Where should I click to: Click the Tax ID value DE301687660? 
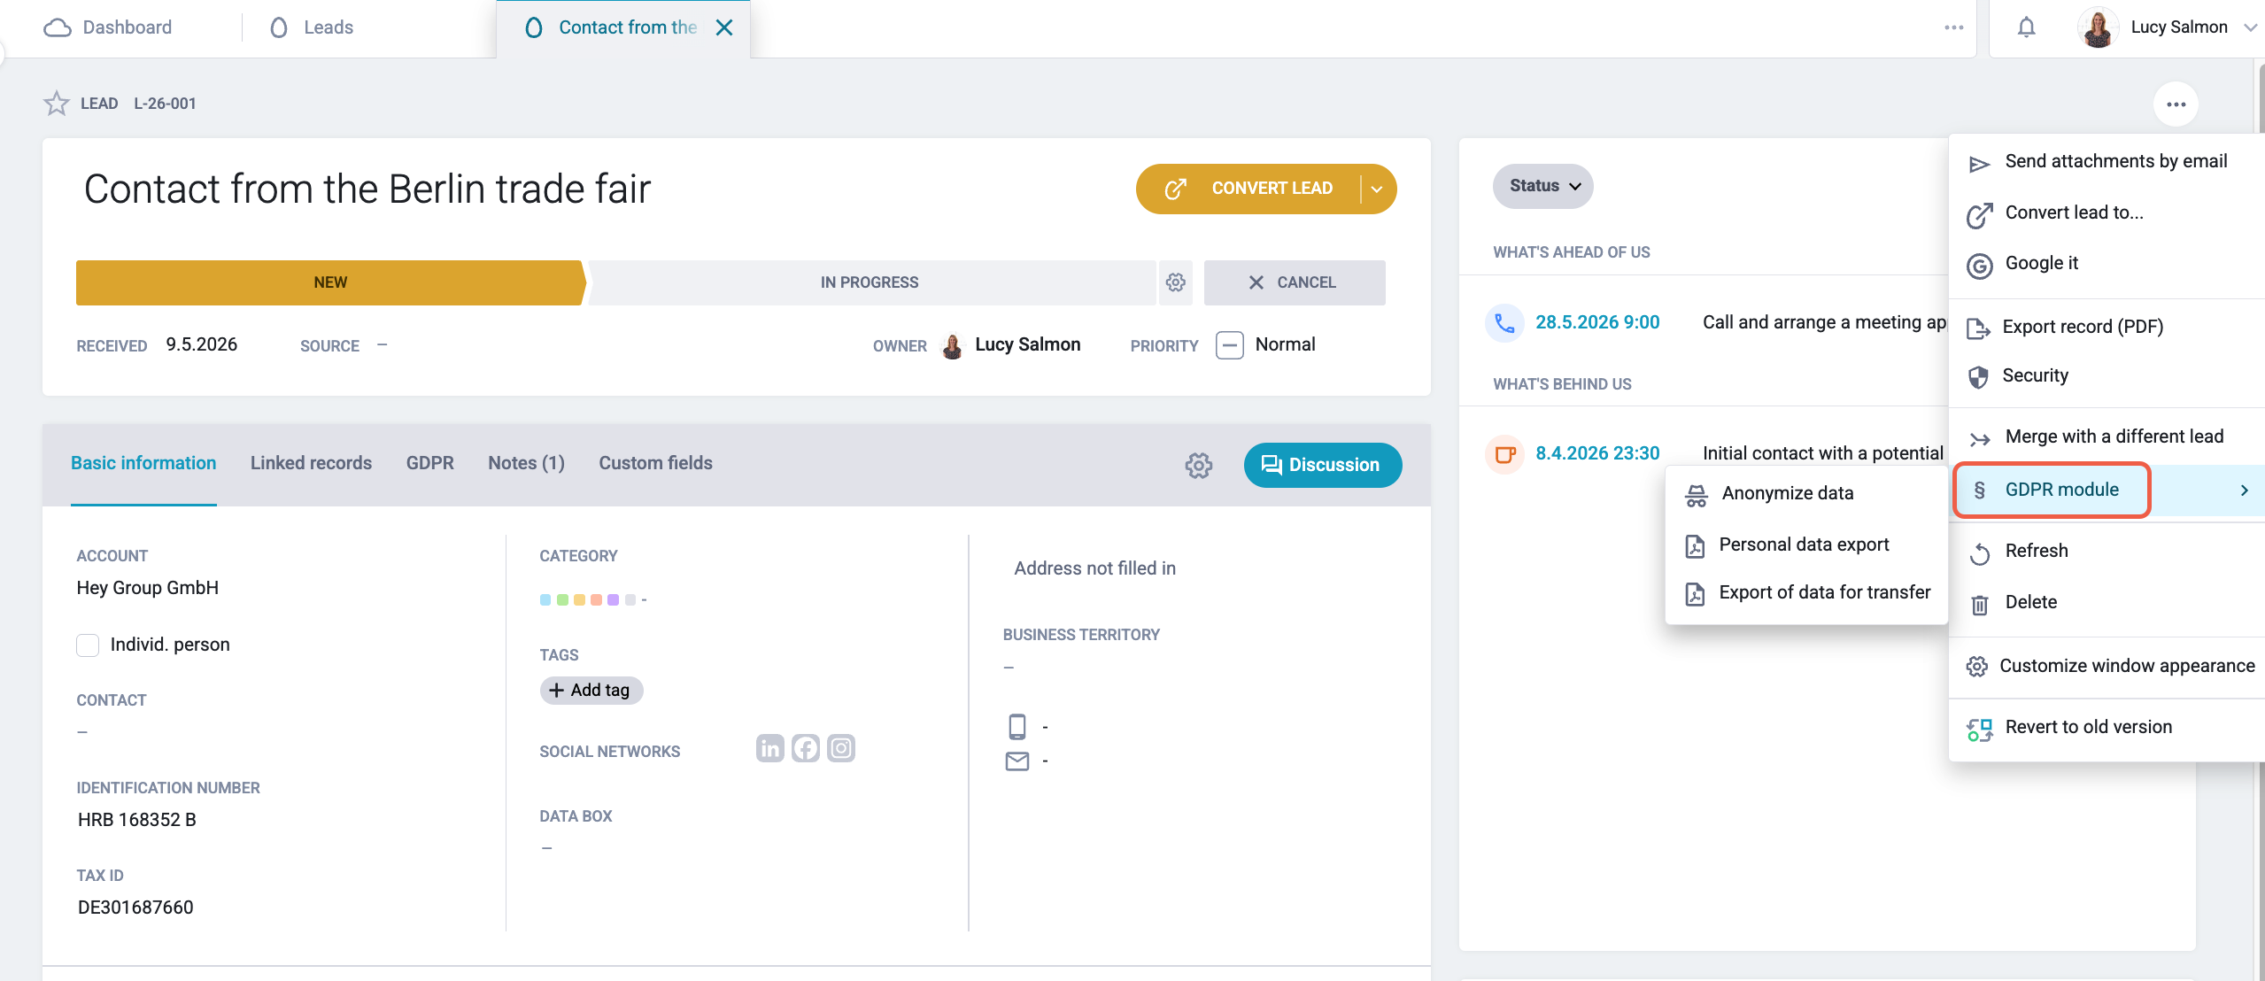coord(135,908)
